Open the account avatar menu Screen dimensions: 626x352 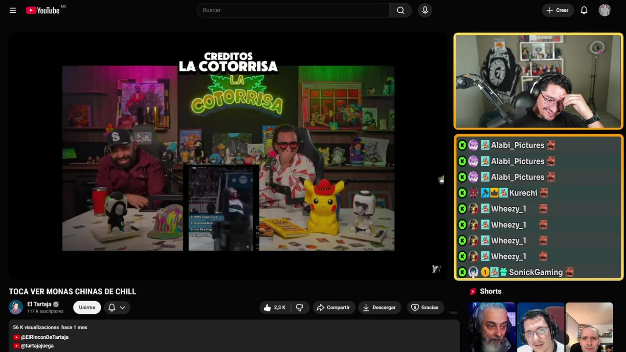(605, 10)
